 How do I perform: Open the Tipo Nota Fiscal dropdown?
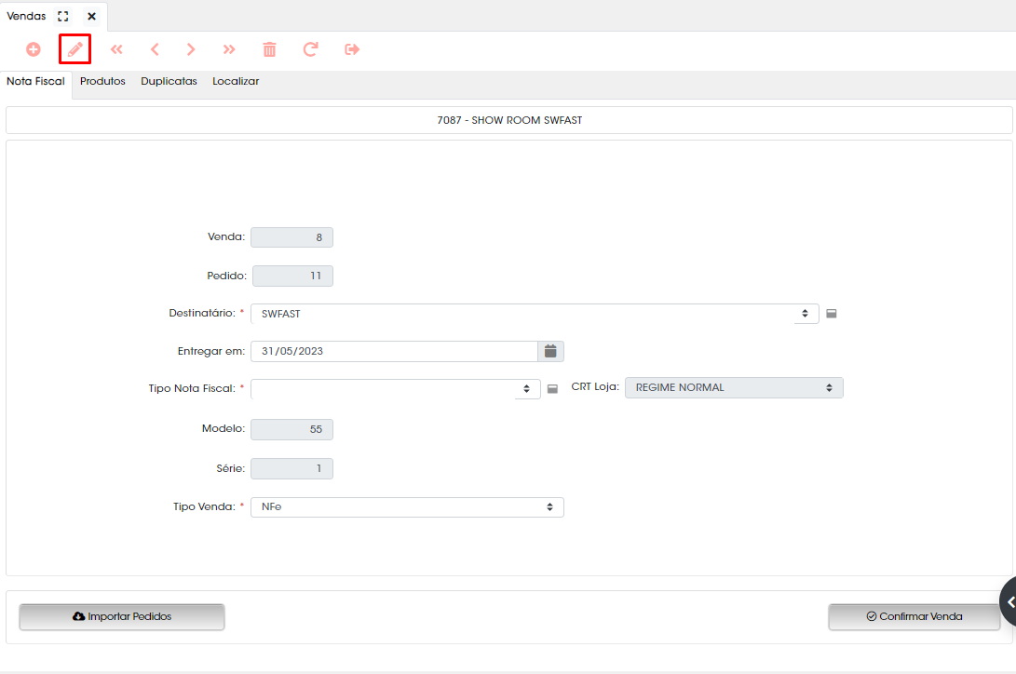point(395,389)
